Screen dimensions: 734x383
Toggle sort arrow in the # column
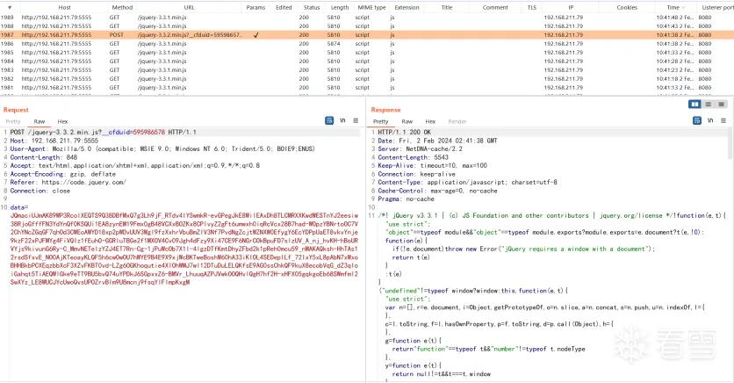(10, 8)
